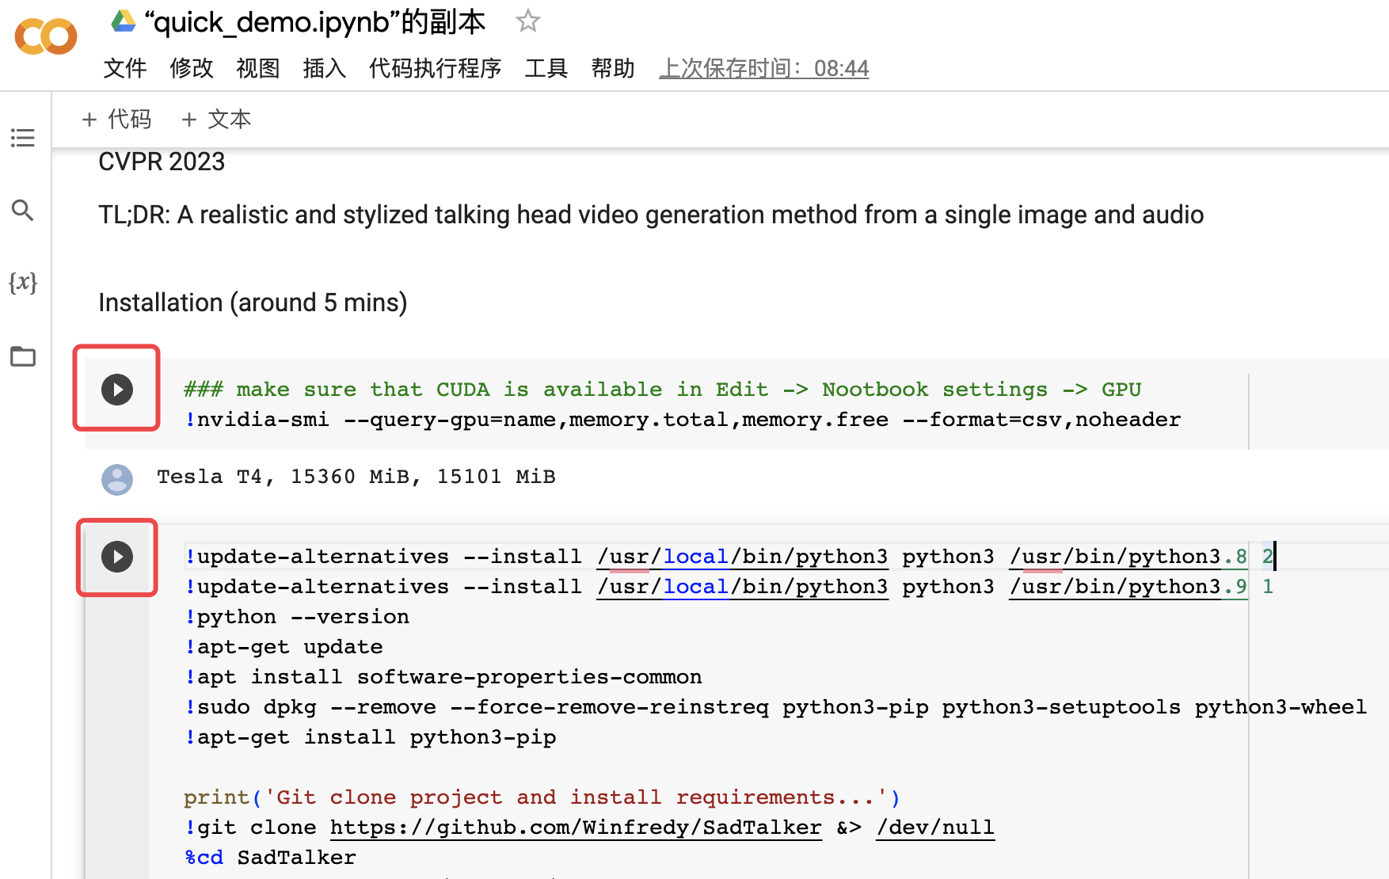This screenshot has height=879, width=1389.
Task: Click the CVPR 2023 text
Action: (162, 162)
